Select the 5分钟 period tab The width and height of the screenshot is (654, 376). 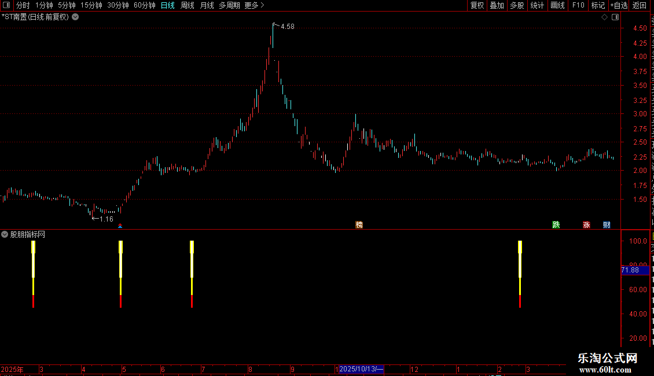(67, 5)
